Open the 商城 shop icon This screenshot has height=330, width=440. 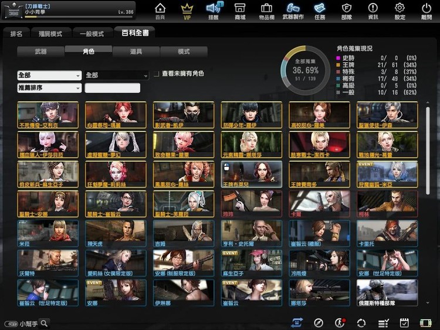pyautogui.click(x=240, y=11)
